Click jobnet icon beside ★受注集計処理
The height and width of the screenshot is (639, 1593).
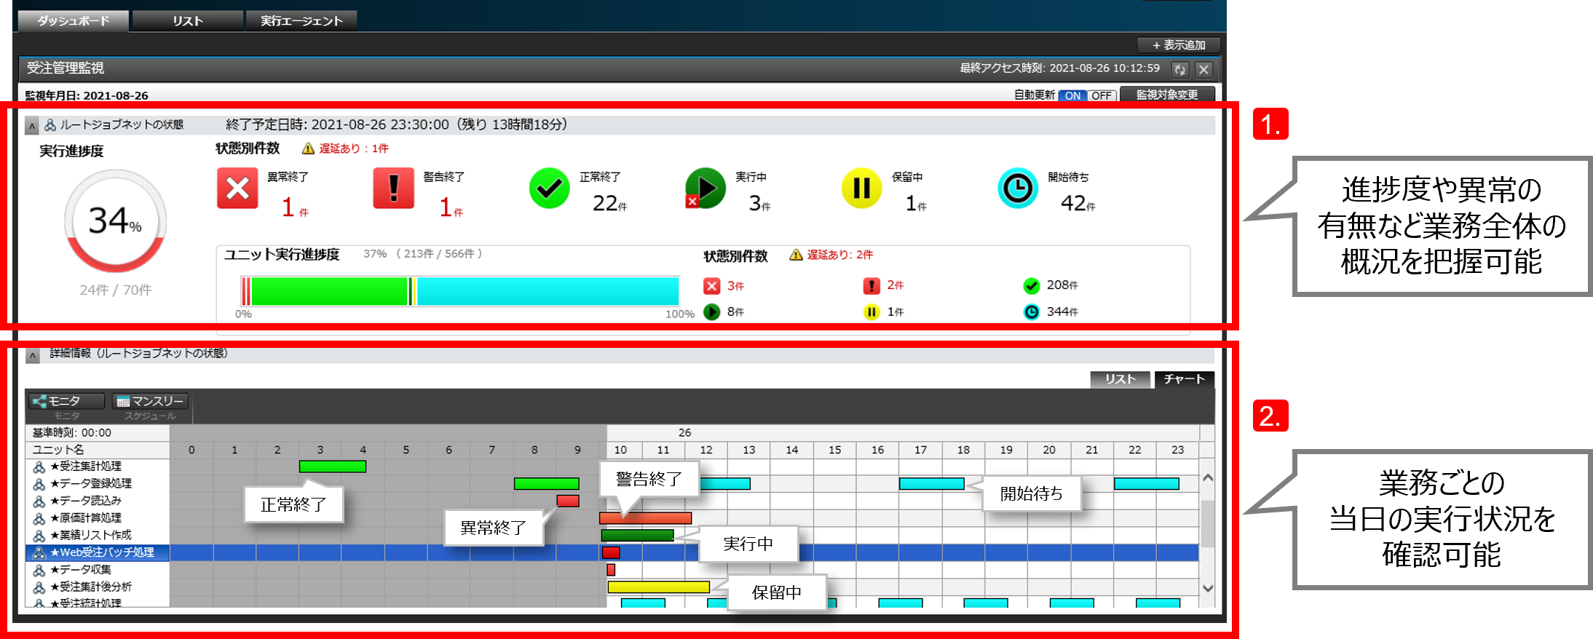click(x=39, y=467)
